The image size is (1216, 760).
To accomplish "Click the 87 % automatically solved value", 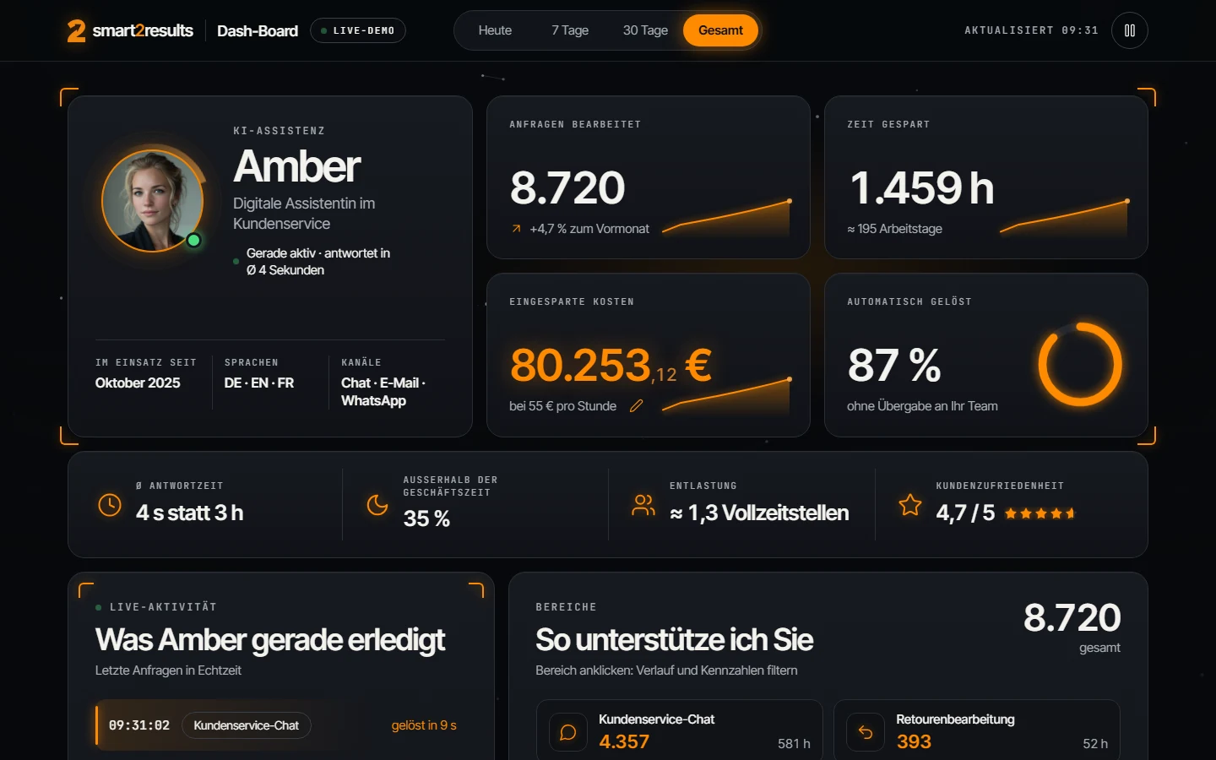I will click(x=894, y=366).
